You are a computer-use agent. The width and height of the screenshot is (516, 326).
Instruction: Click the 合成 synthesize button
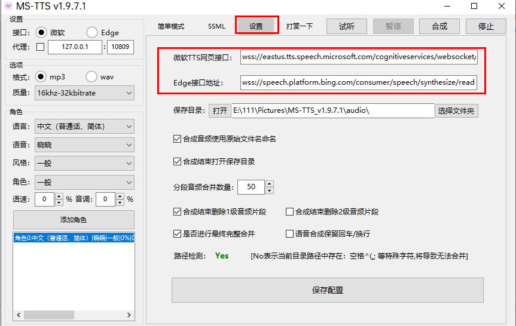(439, 26)
